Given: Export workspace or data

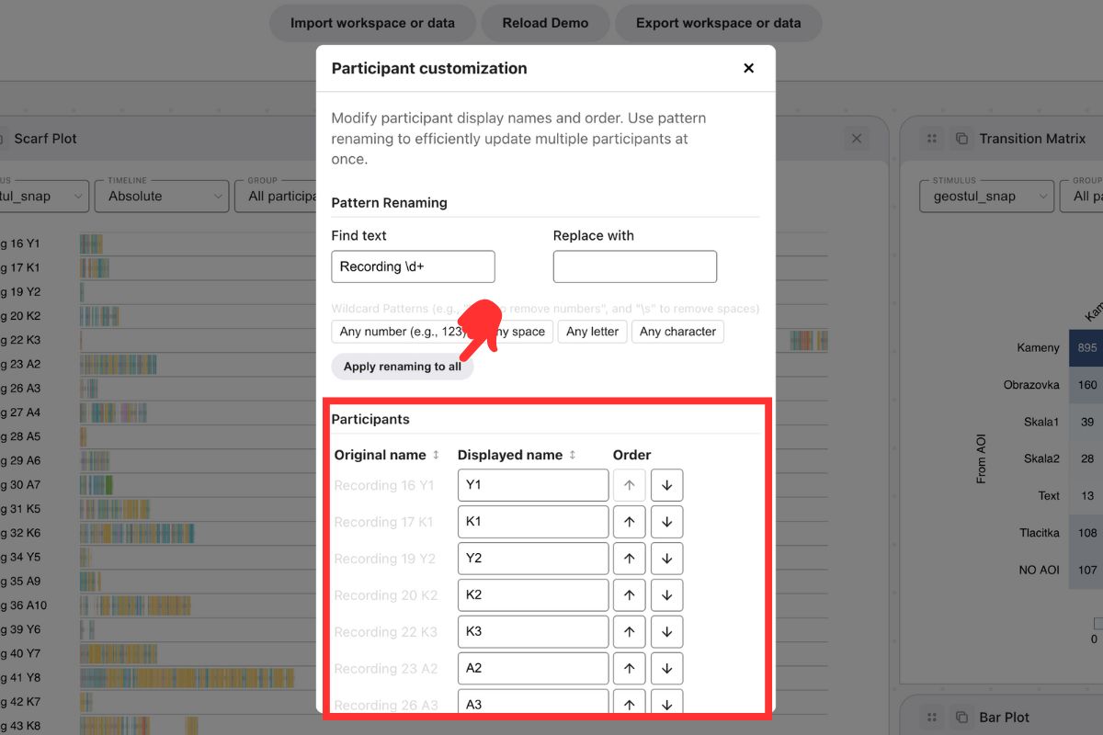Looking at the screenshot, I should click(718, 24).
